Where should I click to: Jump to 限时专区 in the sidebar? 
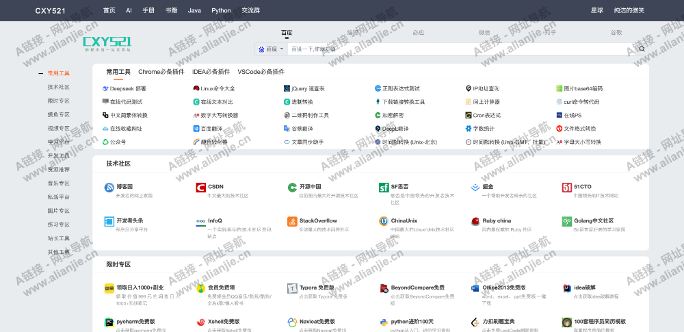pos(58,101)
